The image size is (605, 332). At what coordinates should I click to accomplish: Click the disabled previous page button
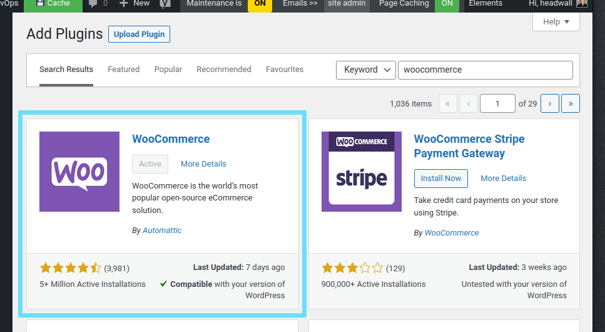coord(469,103)
